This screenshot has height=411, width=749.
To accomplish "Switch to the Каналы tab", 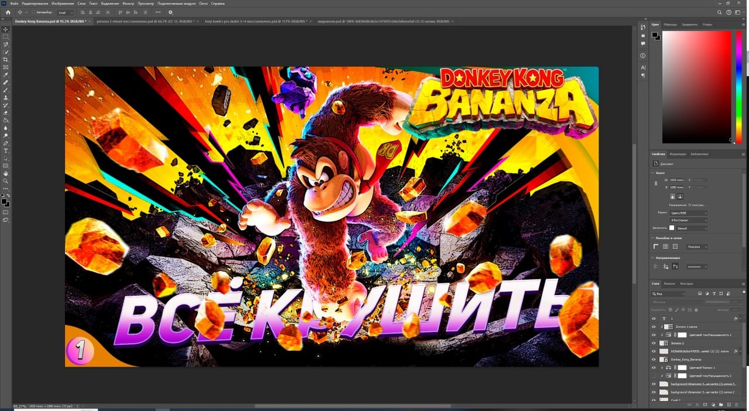I will click(x=670, y=284).
